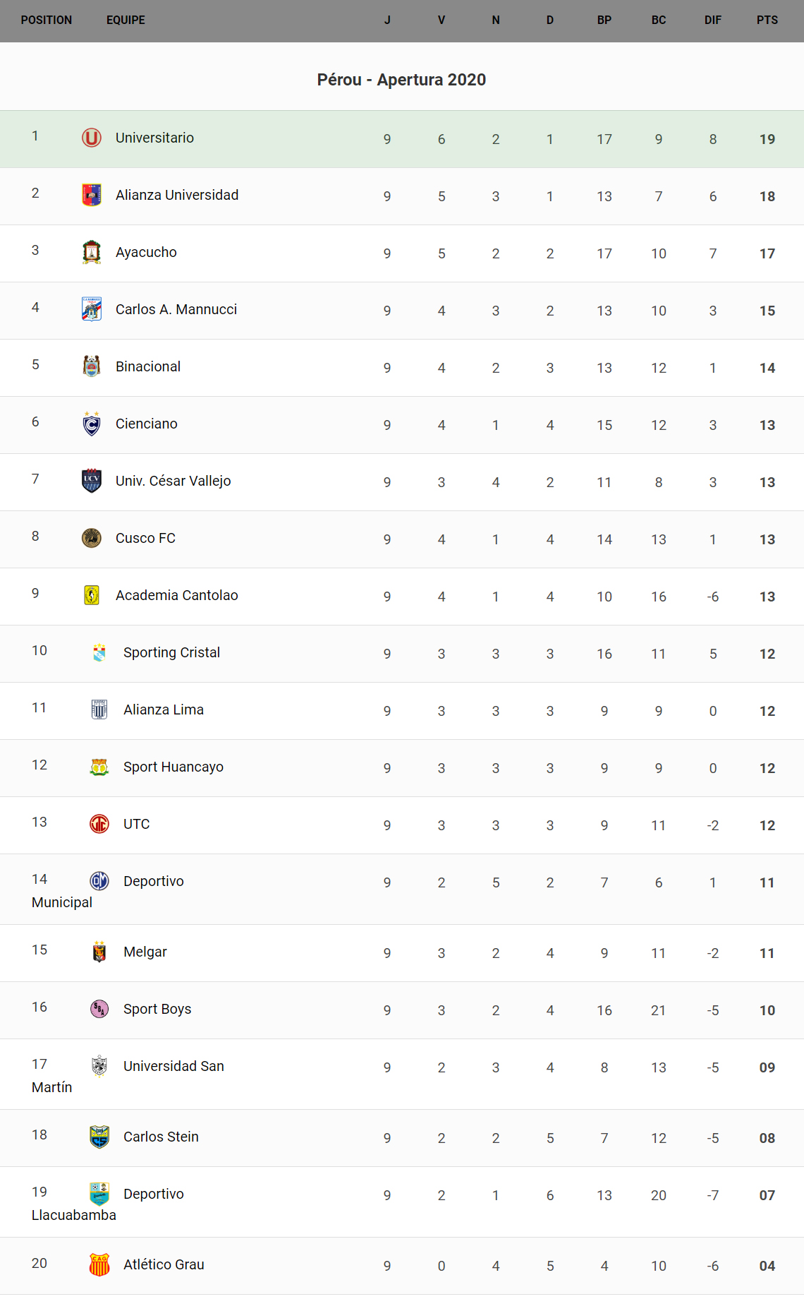Select the Alianza Lima striped crest
804x1299 pixels.
99,710
